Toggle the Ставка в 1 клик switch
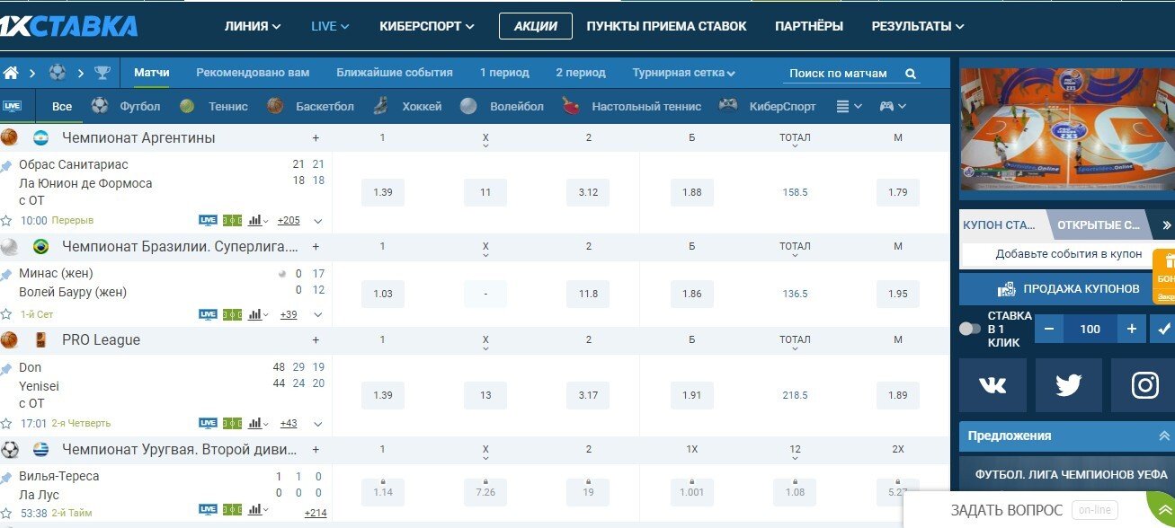 tap(970, 329)
